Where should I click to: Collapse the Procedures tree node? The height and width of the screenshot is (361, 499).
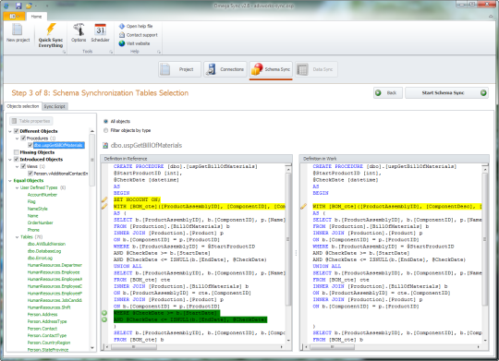pos(17,138)
